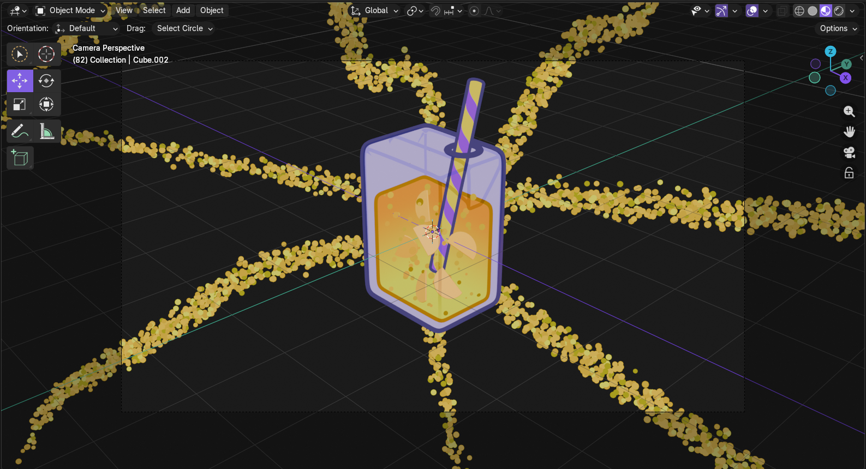Open the proportional falloff dropdown
The width and height of the screenshot is (866, 469).
pyautogui.click(x=492, y=11)
